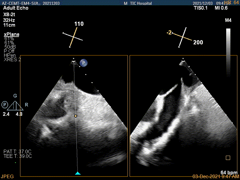Select the xPlane mode label
Screen dimensions: 240x180
click(12, 34)
